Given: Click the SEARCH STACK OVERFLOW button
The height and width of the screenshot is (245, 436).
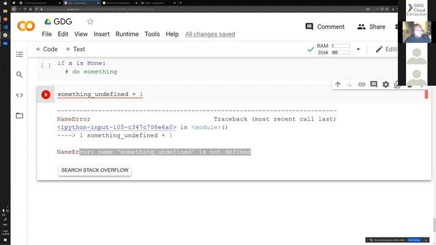Looking at the screenshot, I should coord(95,170).
